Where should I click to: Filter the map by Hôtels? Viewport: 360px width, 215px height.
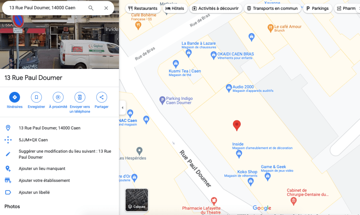pyautogui.click(x=175, y=8)
